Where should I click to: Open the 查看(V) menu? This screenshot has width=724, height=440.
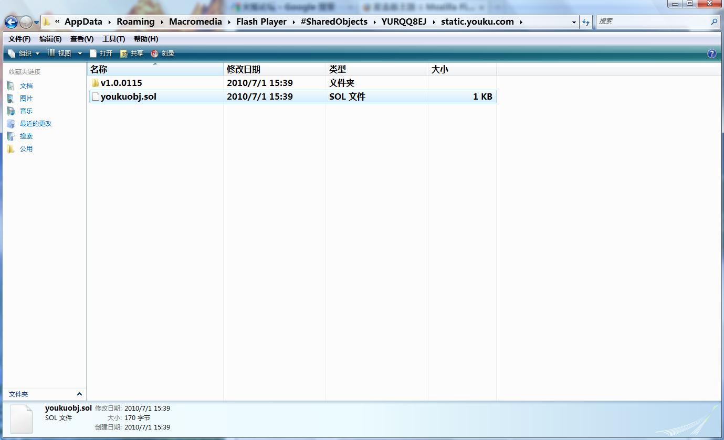(x=82, y=39)
